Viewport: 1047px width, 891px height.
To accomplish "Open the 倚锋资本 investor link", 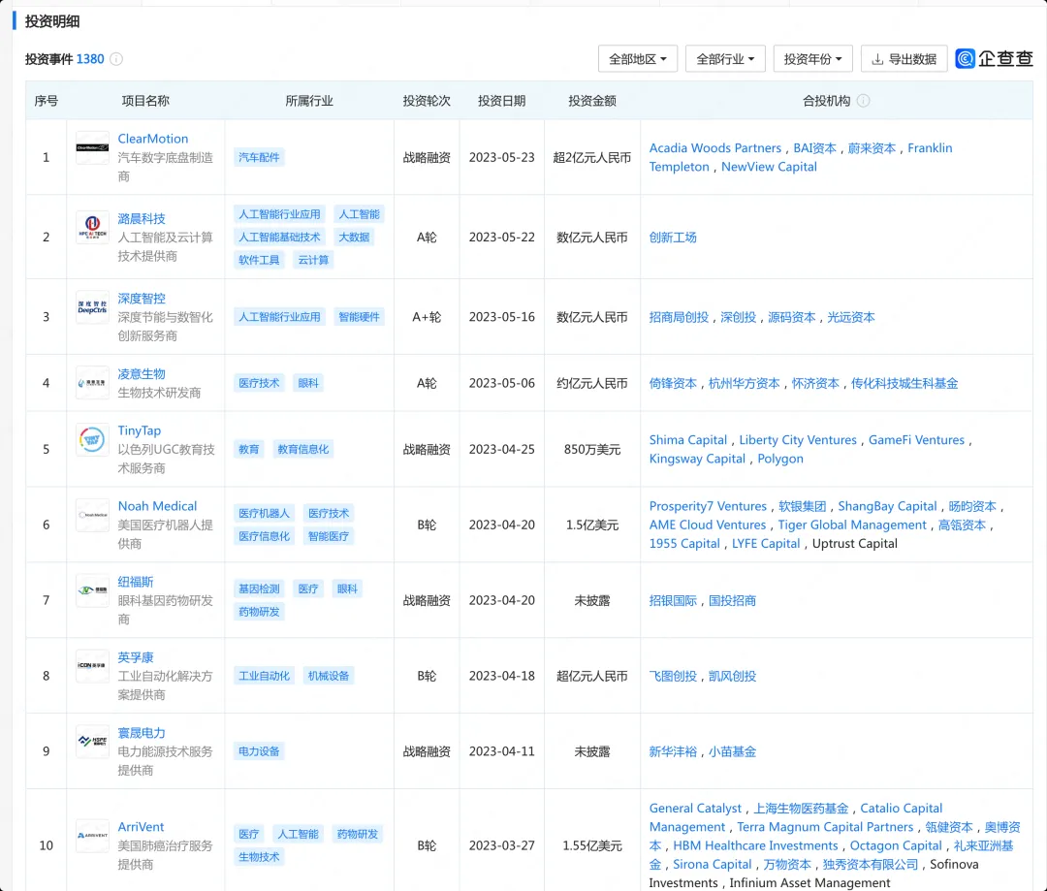I will click(673, 383).
